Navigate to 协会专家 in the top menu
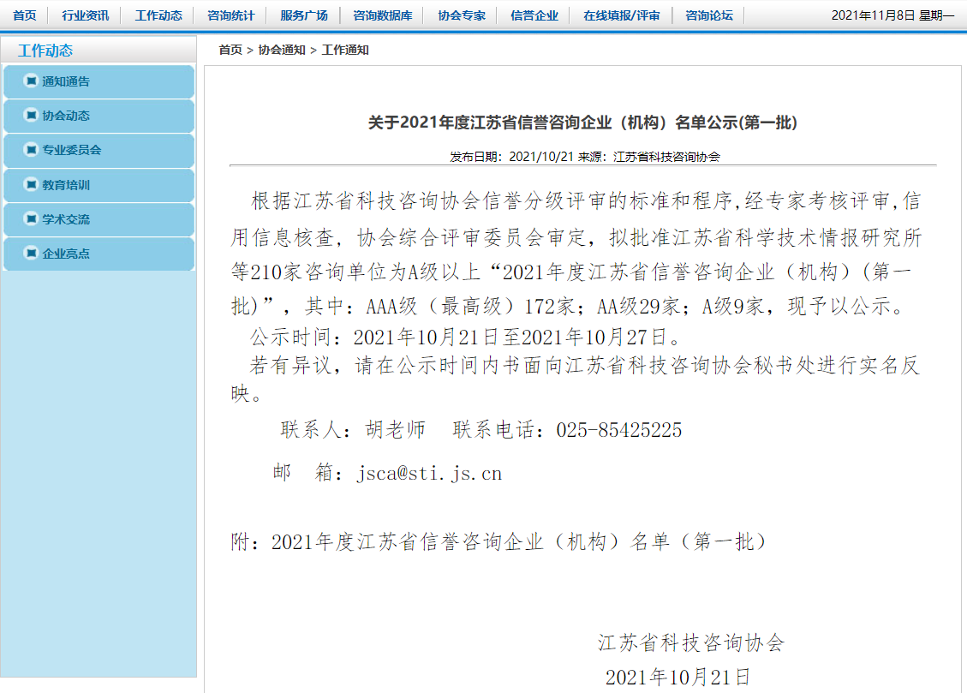This screenshot has width=967, height=693. tap(462, 15)
